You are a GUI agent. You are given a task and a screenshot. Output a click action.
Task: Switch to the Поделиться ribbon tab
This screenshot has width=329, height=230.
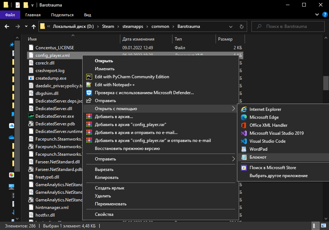(x=62, y=15)
